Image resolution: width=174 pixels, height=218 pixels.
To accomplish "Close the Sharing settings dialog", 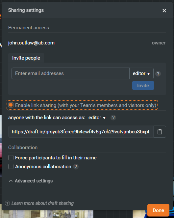I will [164, 11].
